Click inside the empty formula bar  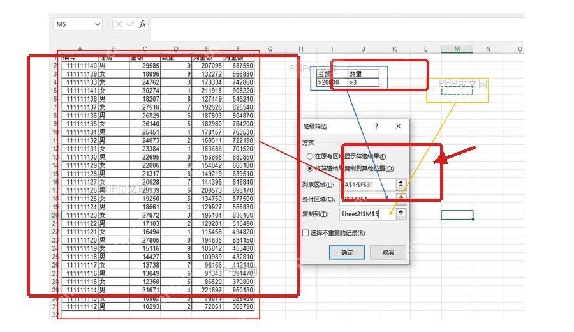click(x=337, y=29)
